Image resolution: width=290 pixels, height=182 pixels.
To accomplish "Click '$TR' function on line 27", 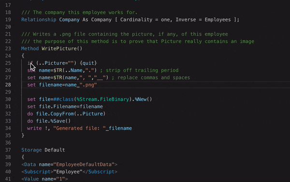I will pyautogui.click(x=58, y=77).
